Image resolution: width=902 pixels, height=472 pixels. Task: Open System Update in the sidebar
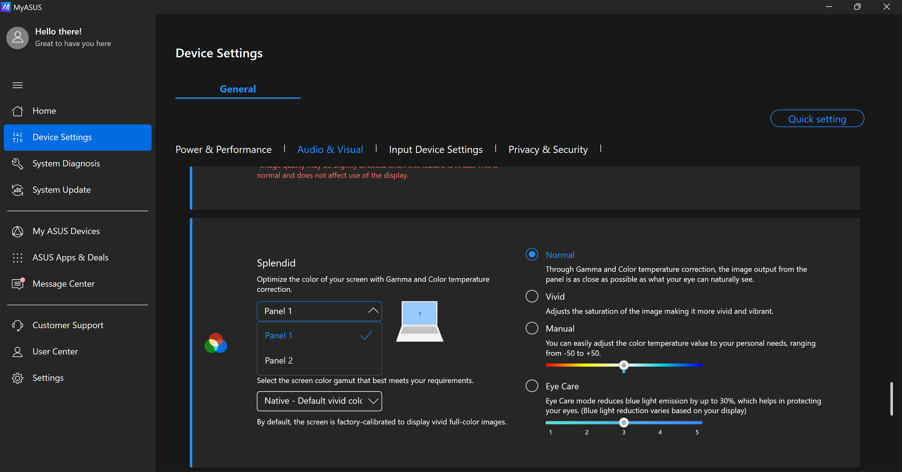tap(78, 190)
